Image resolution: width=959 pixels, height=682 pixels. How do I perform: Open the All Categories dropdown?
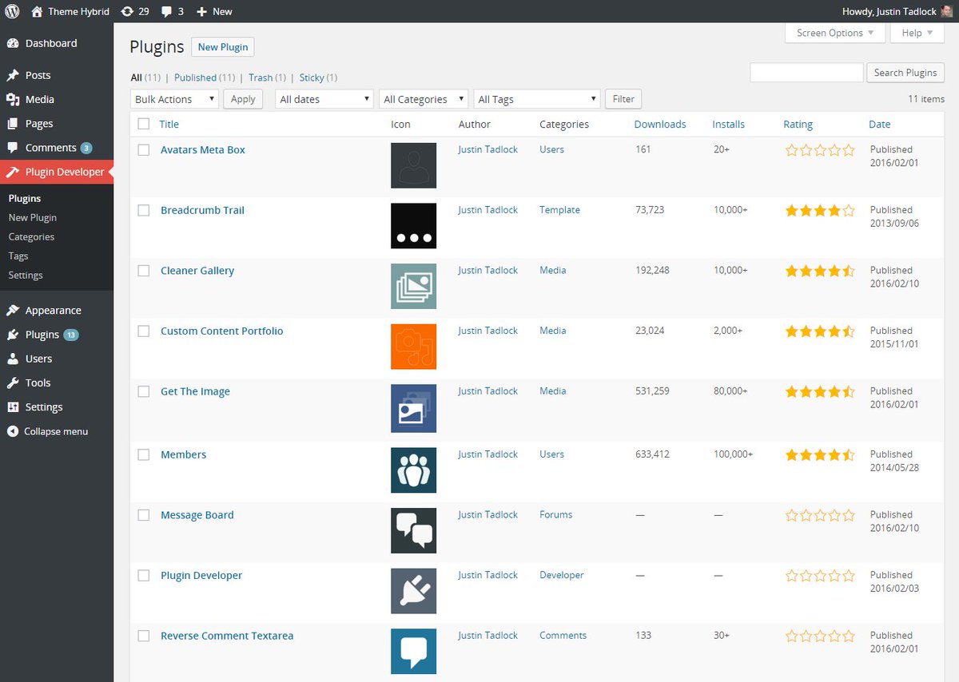(424, 99)
